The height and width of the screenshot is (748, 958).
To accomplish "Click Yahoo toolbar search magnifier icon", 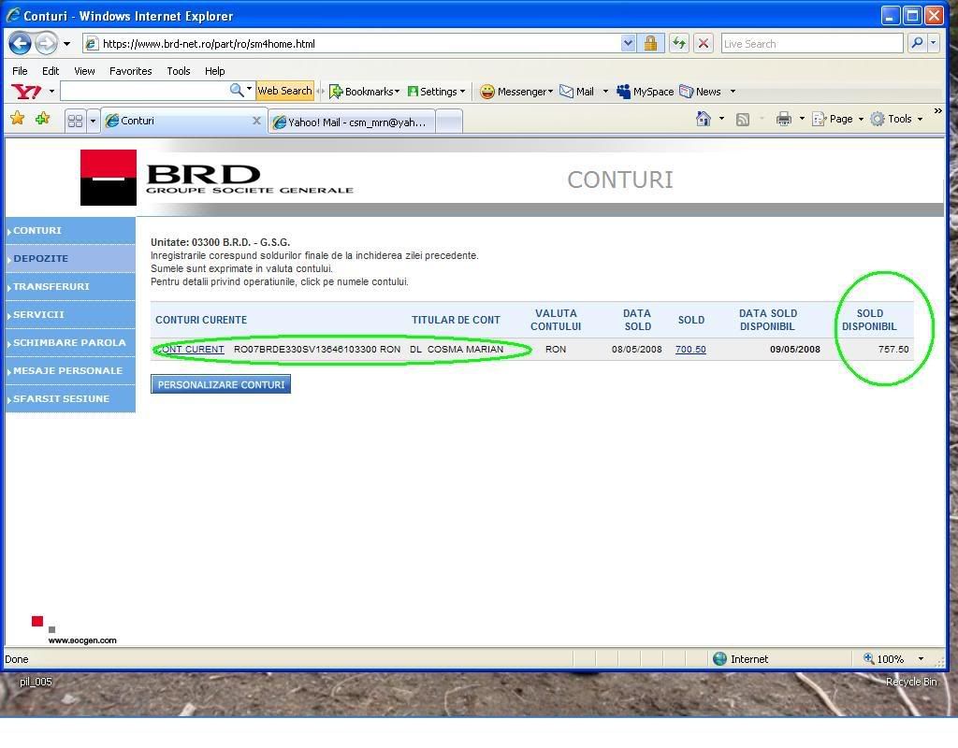I will (x=237, y=91).
